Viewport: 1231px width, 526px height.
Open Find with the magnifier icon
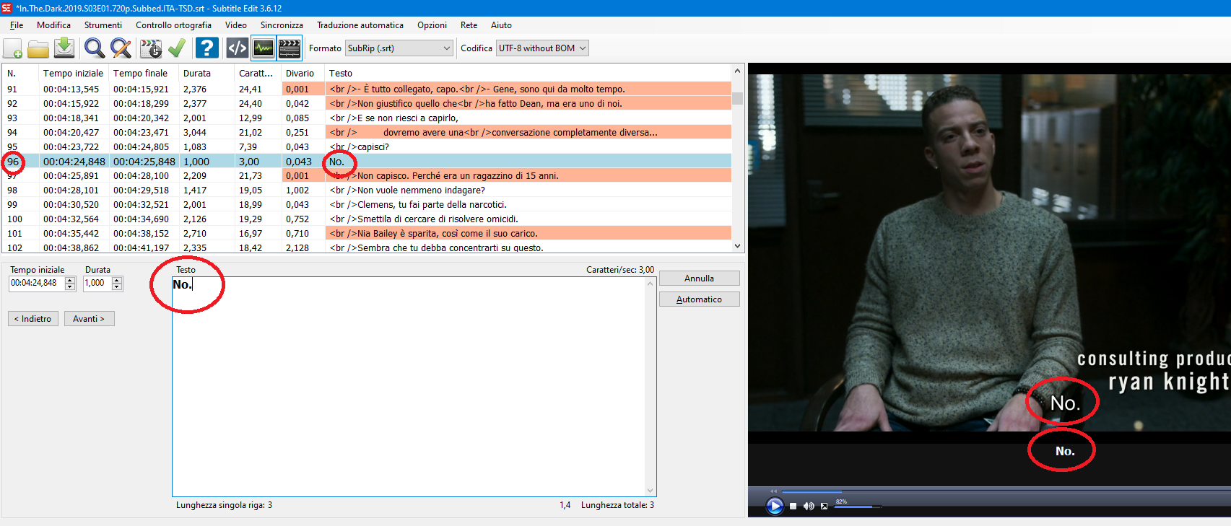click(95, 48)
